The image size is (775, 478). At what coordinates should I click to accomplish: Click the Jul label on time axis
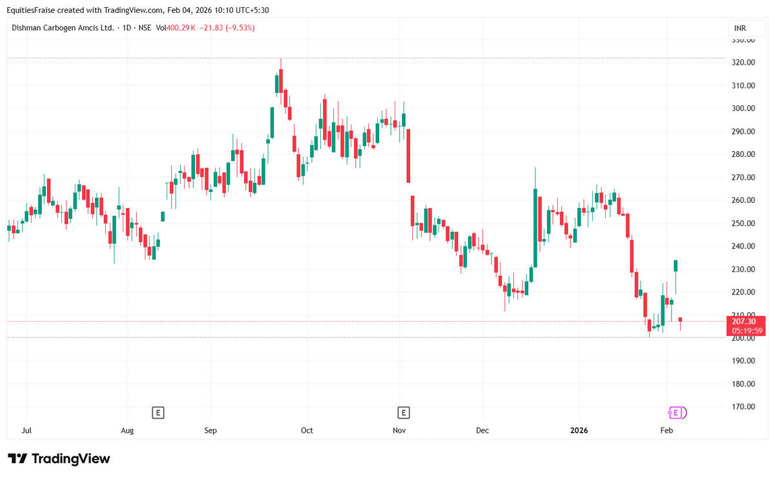(26, 430)
